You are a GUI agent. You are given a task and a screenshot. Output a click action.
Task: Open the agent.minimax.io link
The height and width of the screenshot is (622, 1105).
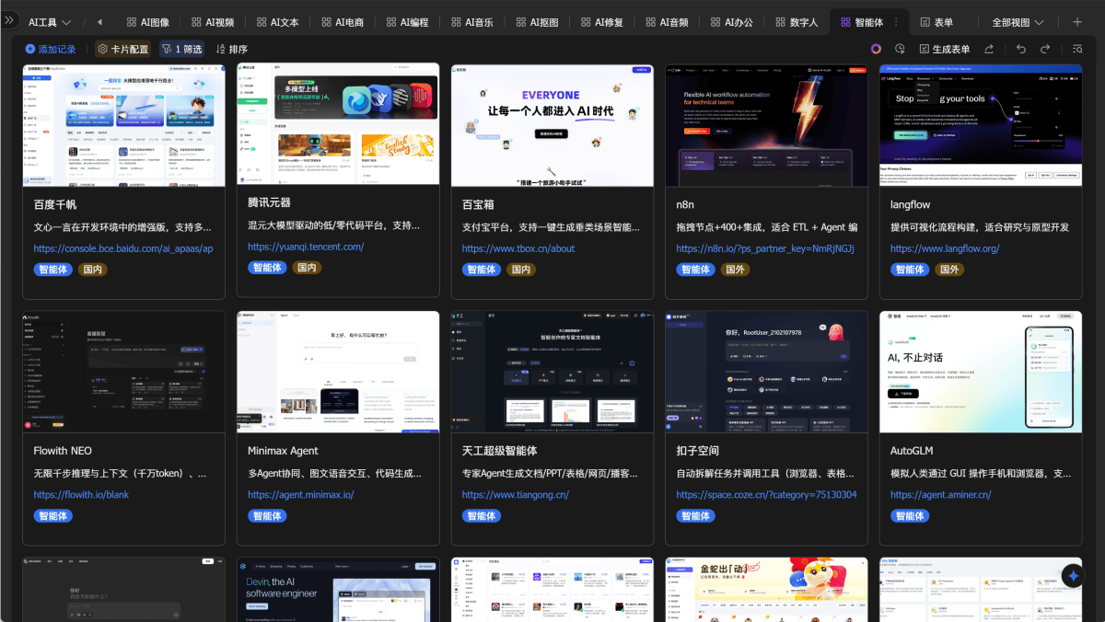point(301,495)
